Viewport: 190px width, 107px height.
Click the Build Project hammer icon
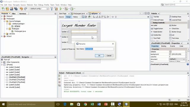(x=52, y=9)
